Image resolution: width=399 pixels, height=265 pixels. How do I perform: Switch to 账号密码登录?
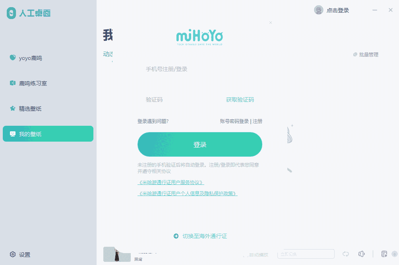pos(234,121)
